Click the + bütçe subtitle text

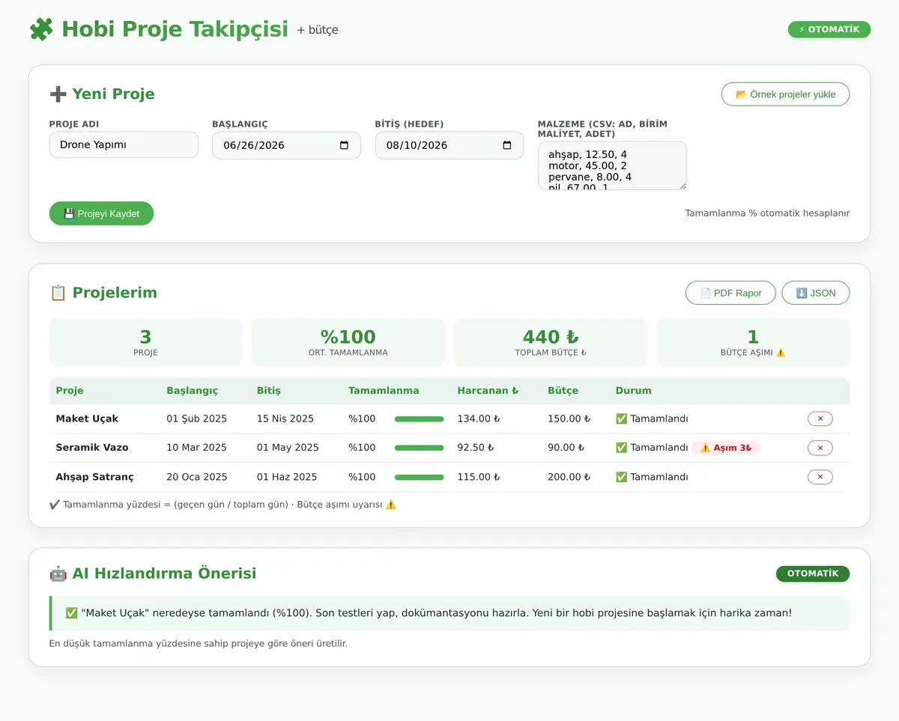tap(318, 31)
